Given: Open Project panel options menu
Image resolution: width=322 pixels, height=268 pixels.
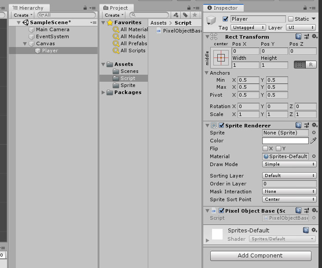Looking at the screenshot, I should coord(196,8).
